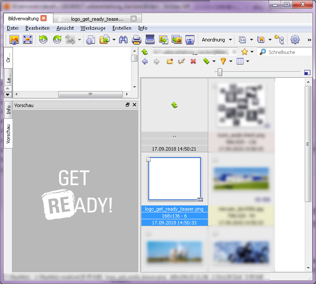316x284 pixels.
Task: Tick the checkbox on logo_get_ready_teaser thumbnail
Action: point(149,160)
